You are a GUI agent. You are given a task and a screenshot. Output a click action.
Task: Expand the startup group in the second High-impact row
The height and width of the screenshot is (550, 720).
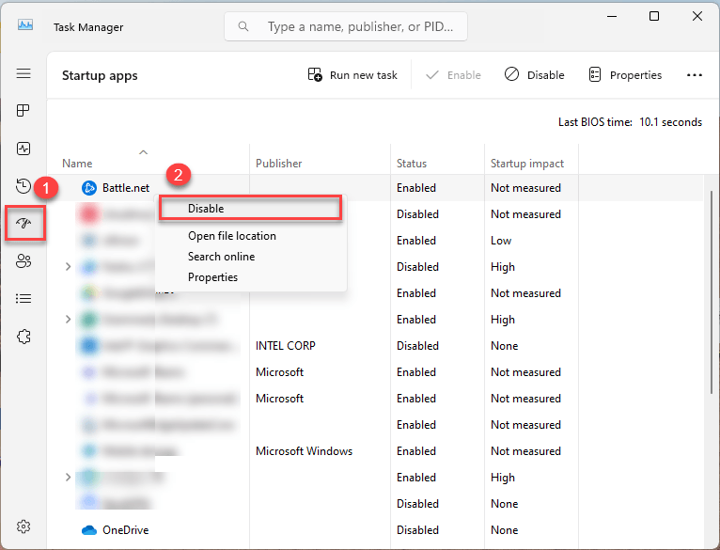tap(68, 320)
